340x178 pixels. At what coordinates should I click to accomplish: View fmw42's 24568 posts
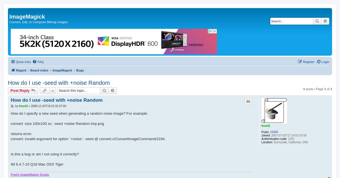274,132
